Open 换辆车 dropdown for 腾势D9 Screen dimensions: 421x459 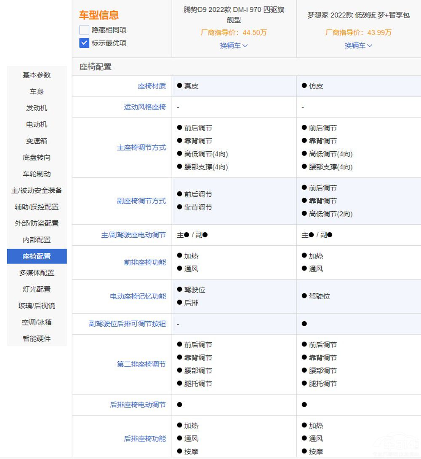click(234, 46)
